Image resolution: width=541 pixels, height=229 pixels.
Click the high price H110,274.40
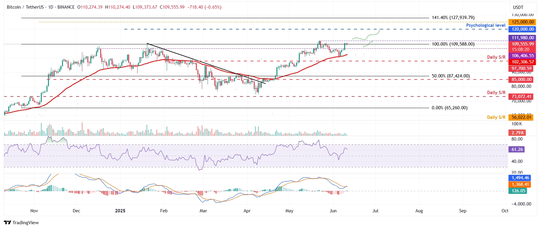pyautogui.click(x=118, y=7)
